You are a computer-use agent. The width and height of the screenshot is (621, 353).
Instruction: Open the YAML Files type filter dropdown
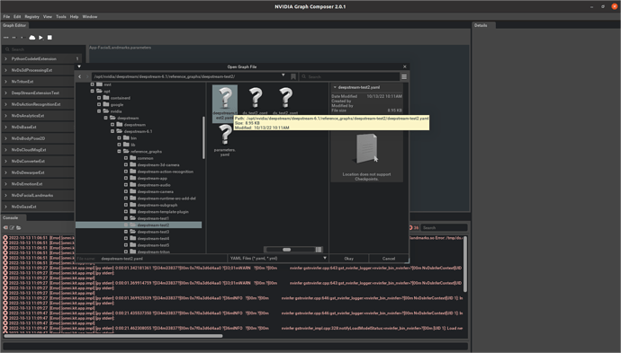(x=278, y=259)
